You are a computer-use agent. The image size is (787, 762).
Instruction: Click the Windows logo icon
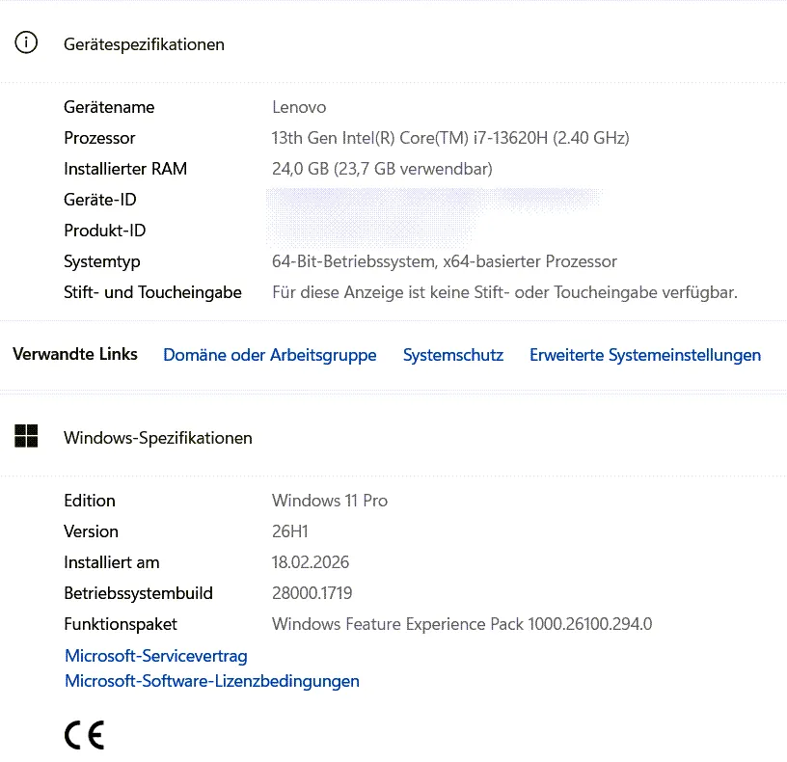tap(26, 437)
